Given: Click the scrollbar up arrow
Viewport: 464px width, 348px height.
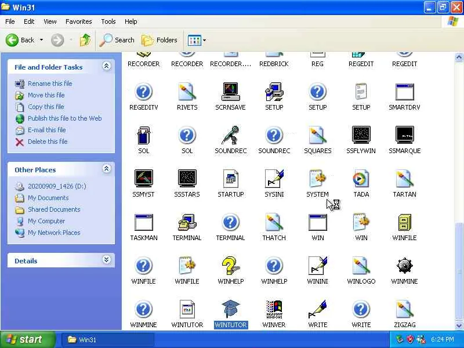Looking at the screenshot, I should 459,57.
